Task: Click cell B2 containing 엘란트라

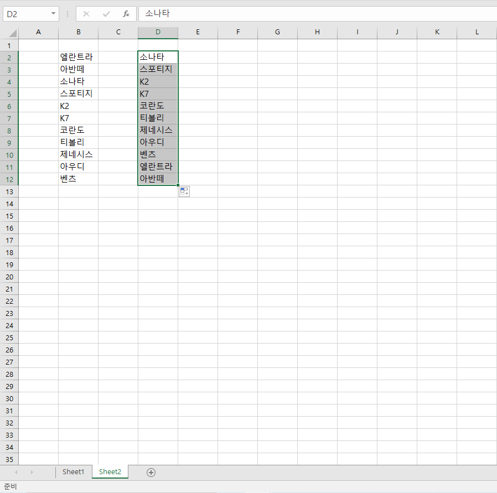Action: click(x=78, y=58)
